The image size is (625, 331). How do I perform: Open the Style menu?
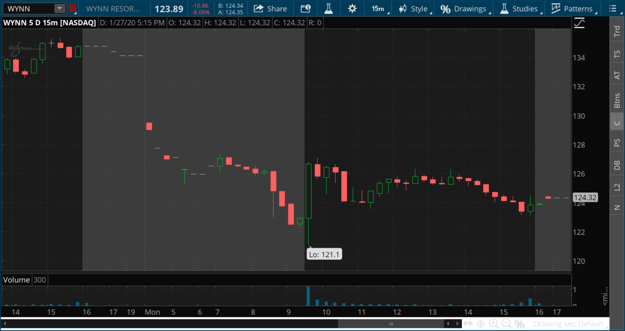click(414, 8)
